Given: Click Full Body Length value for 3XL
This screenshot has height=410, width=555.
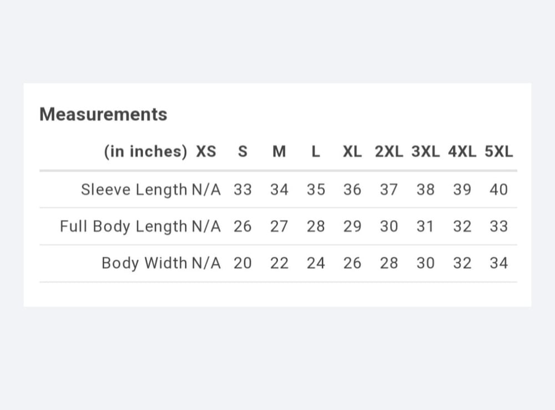Looking at the screenshot, I should point(425,226).
